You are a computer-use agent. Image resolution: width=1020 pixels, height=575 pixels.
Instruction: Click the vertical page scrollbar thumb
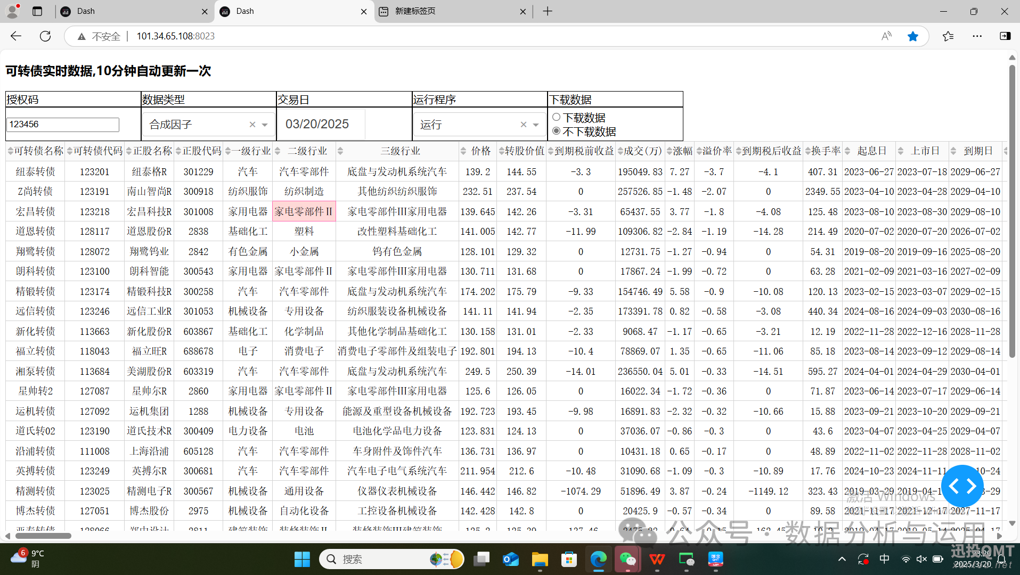(1012, 211)
